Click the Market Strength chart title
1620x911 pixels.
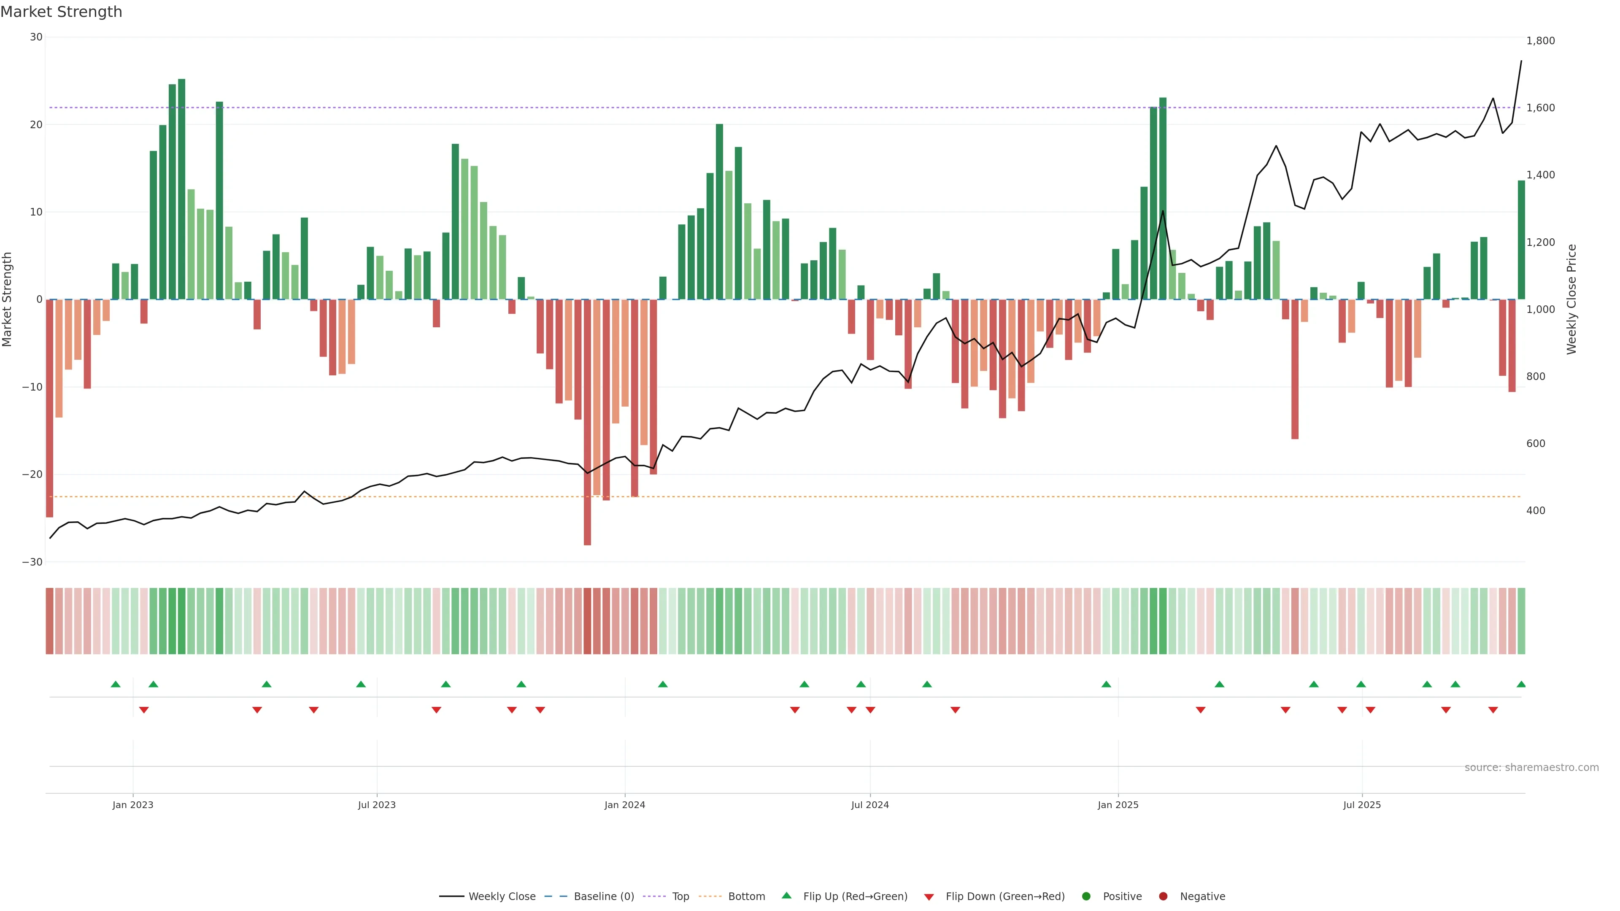point(61,12)
